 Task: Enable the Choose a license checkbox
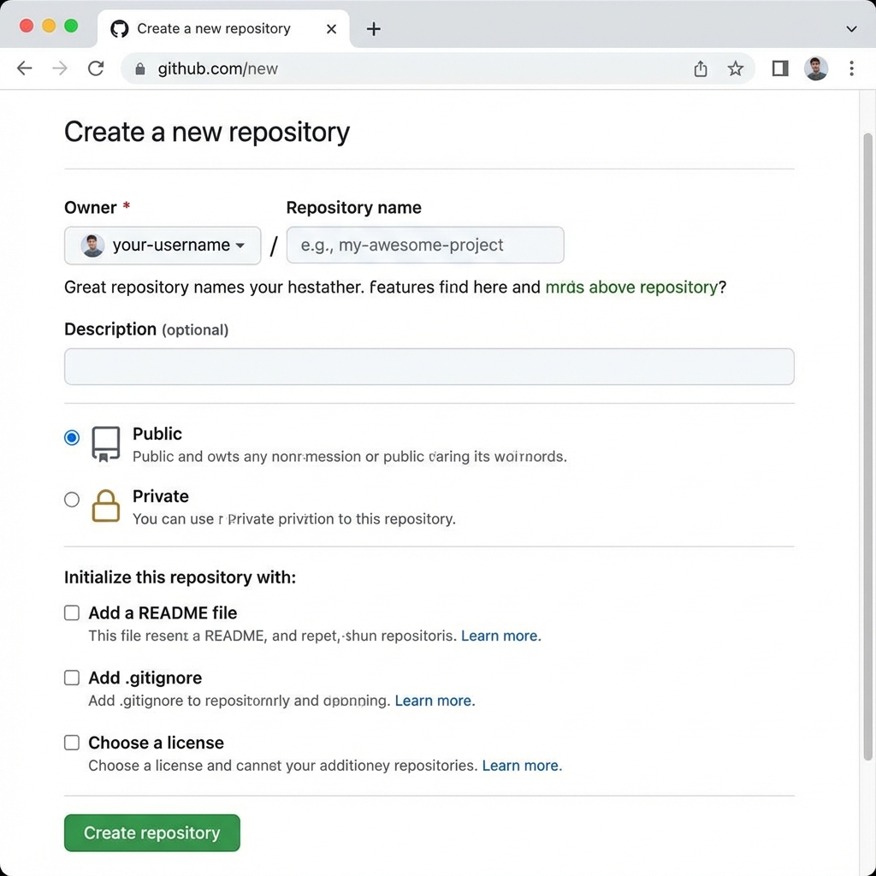72,743
